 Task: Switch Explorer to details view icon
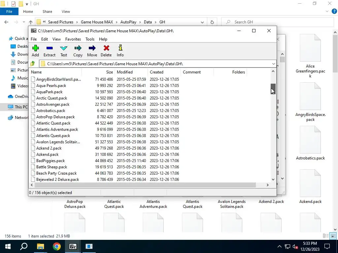326,236
